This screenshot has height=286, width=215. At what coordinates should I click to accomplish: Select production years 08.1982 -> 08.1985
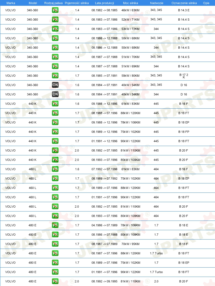(x=104, y=10)
